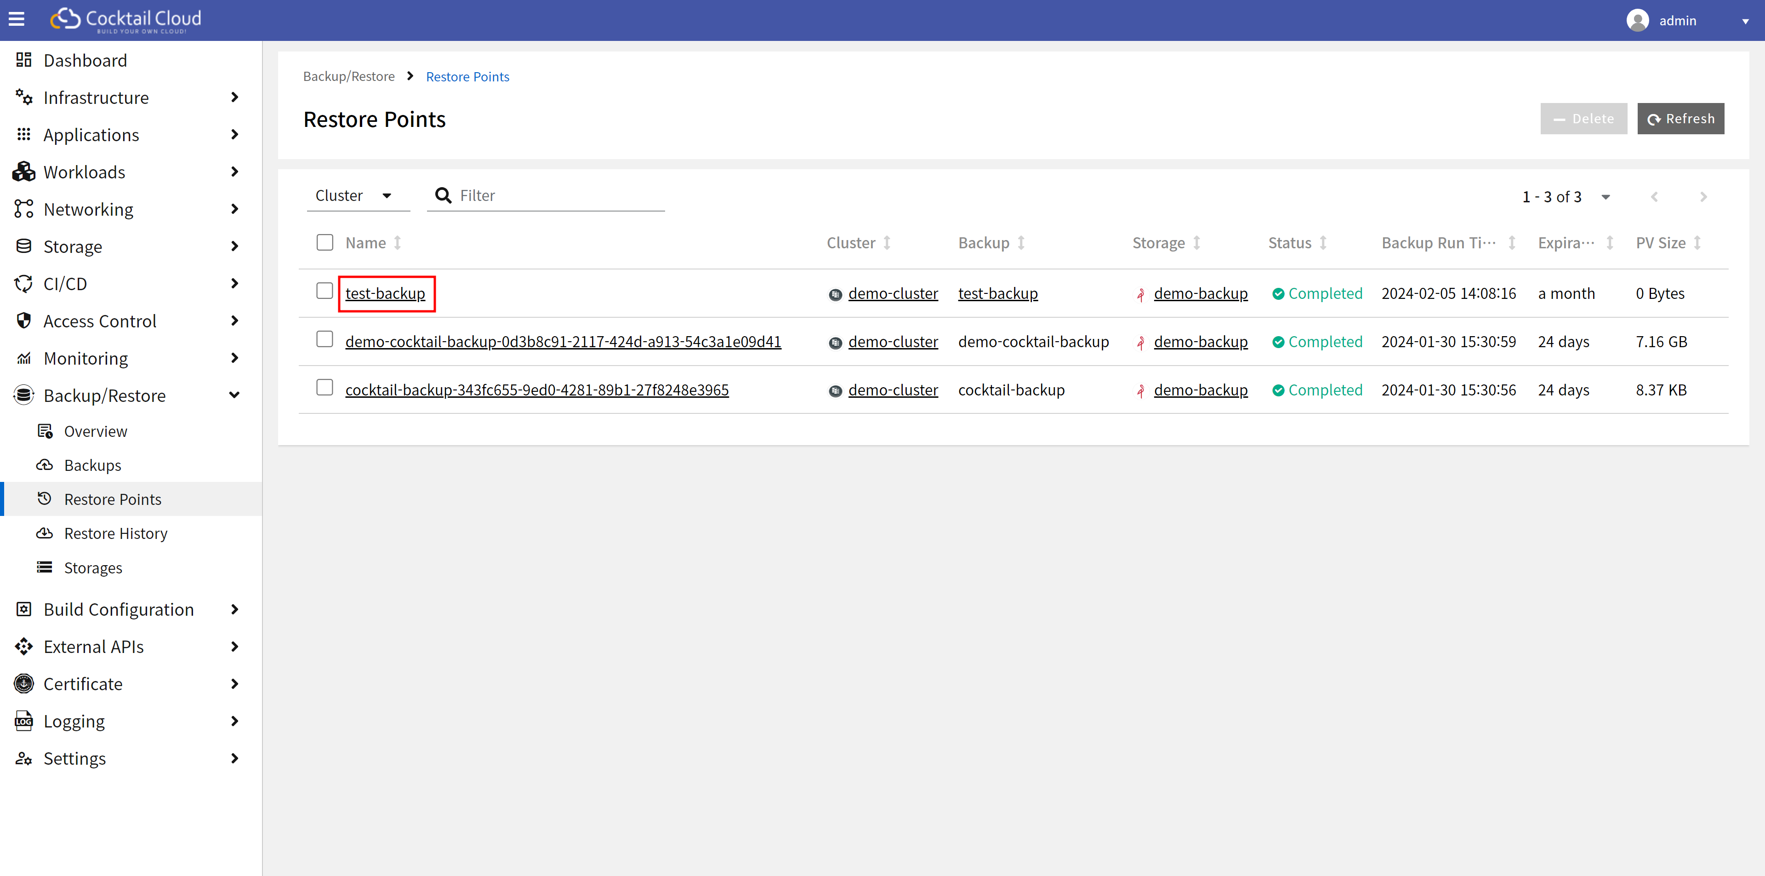Open Restore History in sidebar
The height and width of the screenshot is (876, 1765).
(116, 533)
